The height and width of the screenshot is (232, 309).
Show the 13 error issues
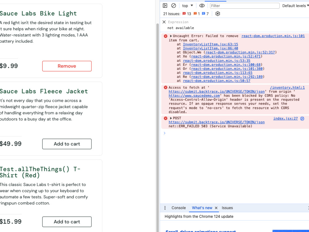[187, 14]
